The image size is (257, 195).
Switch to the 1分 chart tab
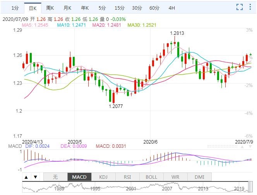pos(15,8)
